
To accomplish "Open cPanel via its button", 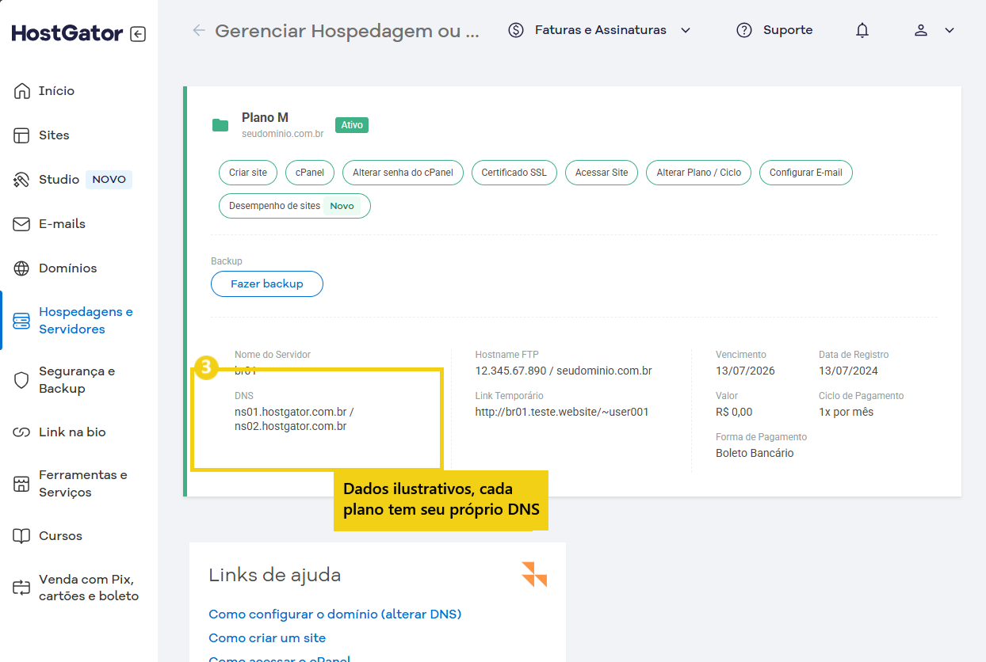I will click(310, 173).
